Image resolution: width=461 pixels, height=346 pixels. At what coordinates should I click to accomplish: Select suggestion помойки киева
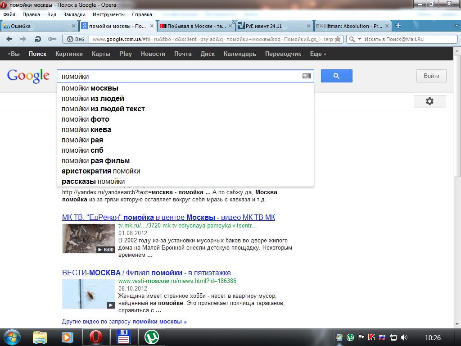[x=185, y=130]
